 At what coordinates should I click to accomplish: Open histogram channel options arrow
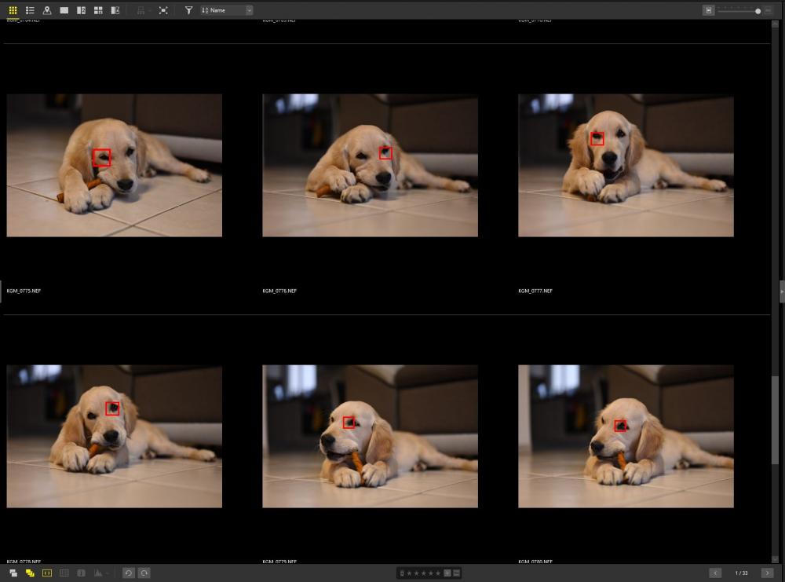107,573
